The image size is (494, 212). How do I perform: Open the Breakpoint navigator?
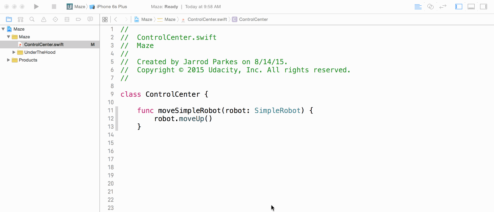click(79, 19)
